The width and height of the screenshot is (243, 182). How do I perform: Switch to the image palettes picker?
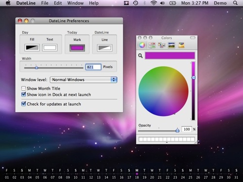click(x=172, y=45)
